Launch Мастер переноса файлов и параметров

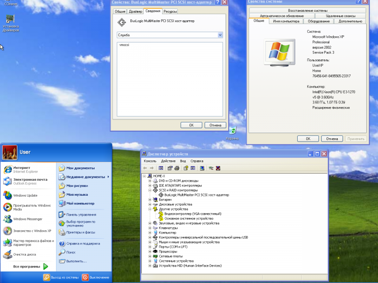[x=28, y=242]
